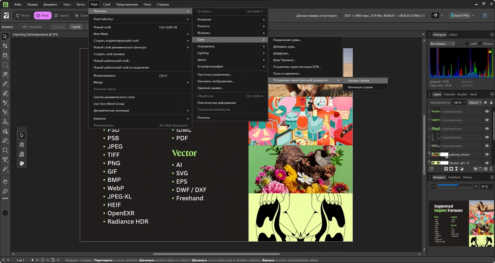Select Добавить шум menu entry
495x263 pixels.
(x=305, y=47)
